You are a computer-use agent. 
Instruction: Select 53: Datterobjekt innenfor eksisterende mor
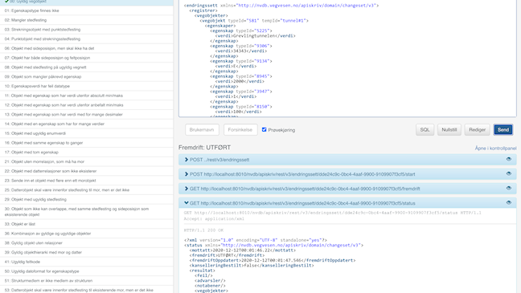(86, 289)
